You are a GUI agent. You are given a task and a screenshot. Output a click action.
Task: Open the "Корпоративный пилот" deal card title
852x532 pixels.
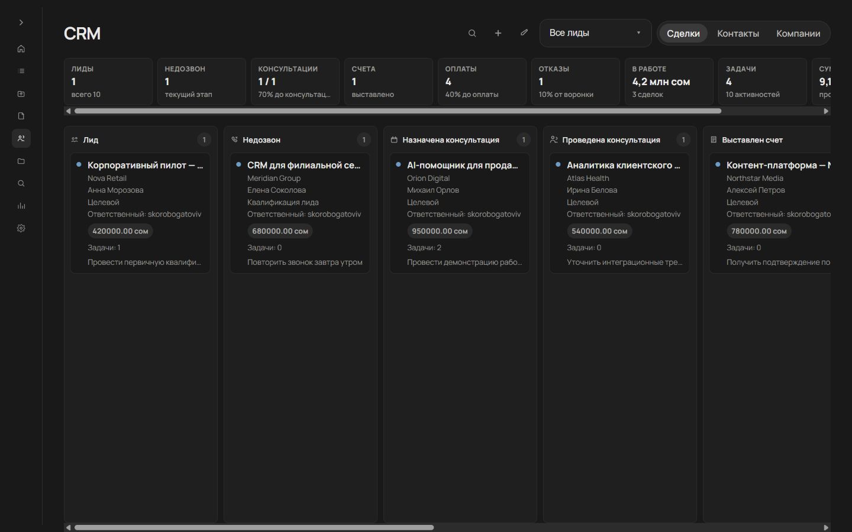[x=145, y=166]
